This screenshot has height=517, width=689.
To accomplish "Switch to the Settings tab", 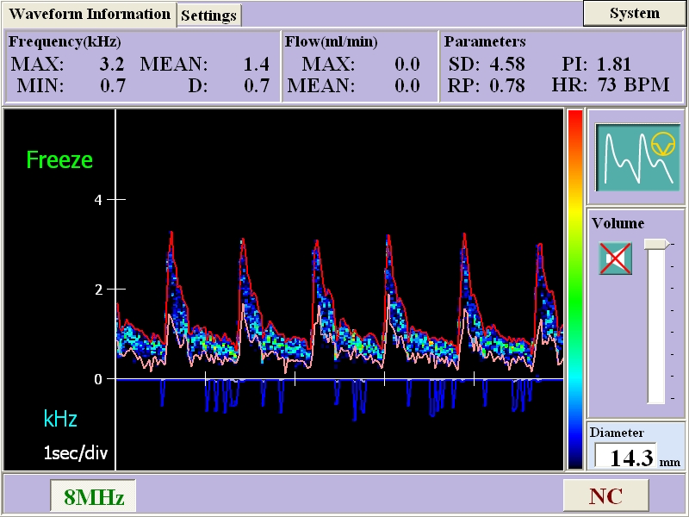I will [208, 16].
